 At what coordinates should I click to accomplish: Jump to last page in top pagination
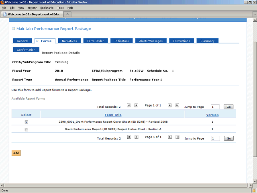177,105
